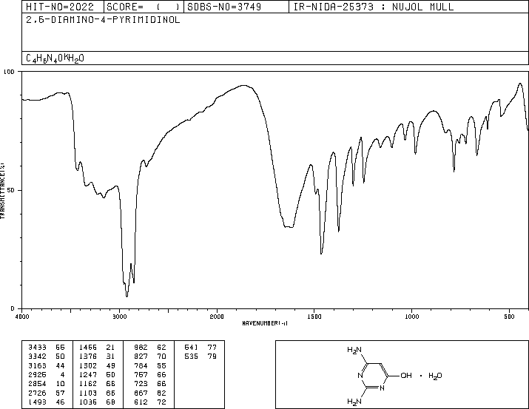
Task: Select peak table row 612 72
Action: pos(150,402)
